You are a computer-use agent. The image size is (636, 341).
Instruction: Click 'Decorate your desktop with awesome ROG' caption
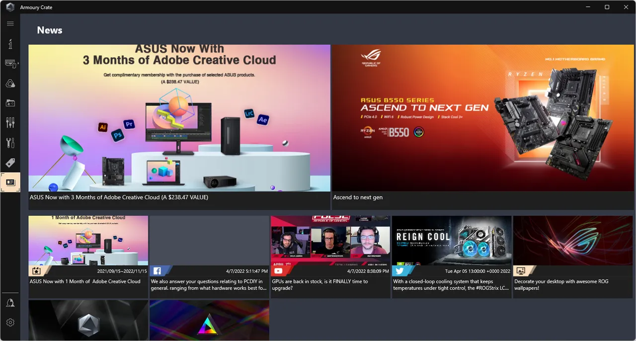pyautogui.click(x=561, y=284)
